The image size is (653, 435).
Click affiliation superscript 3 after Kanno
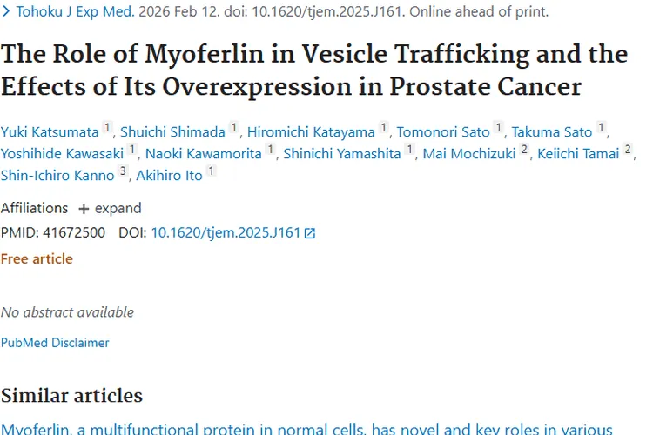(123, 173)
